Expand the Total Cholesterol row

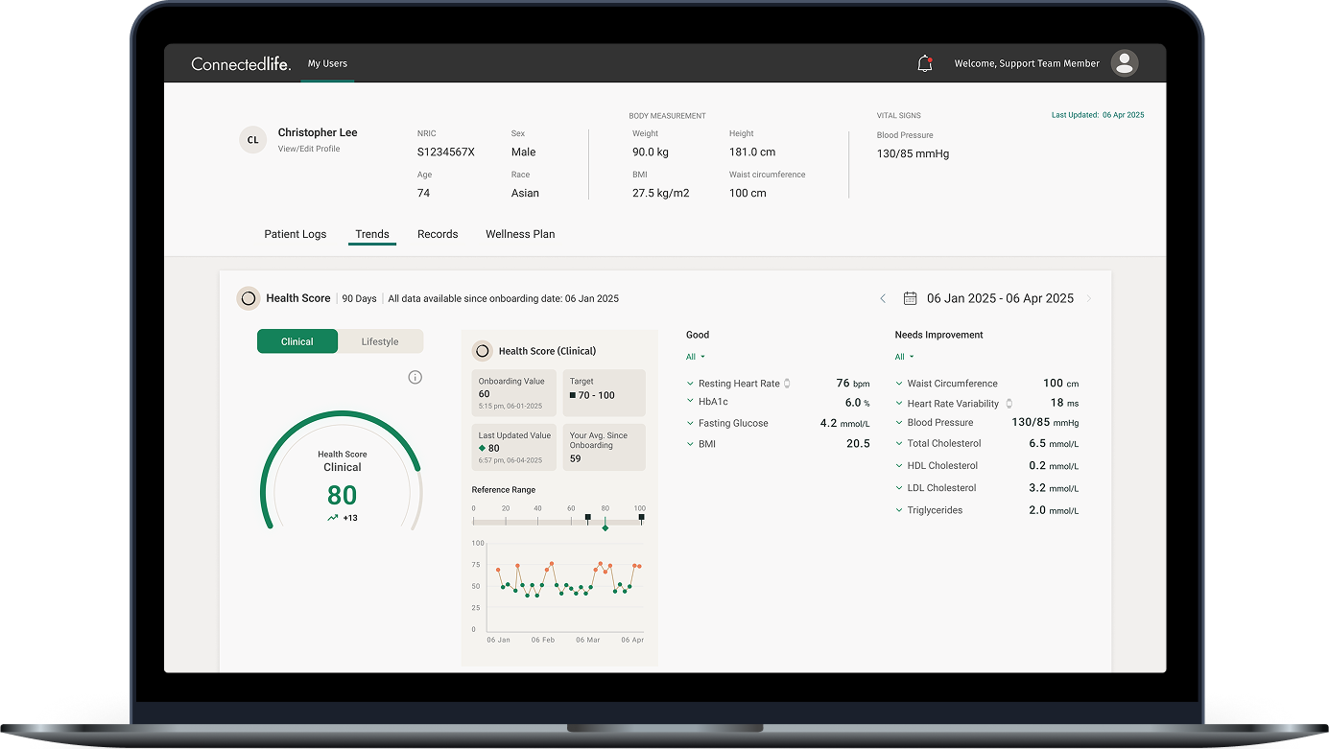[x=899, y=444]
